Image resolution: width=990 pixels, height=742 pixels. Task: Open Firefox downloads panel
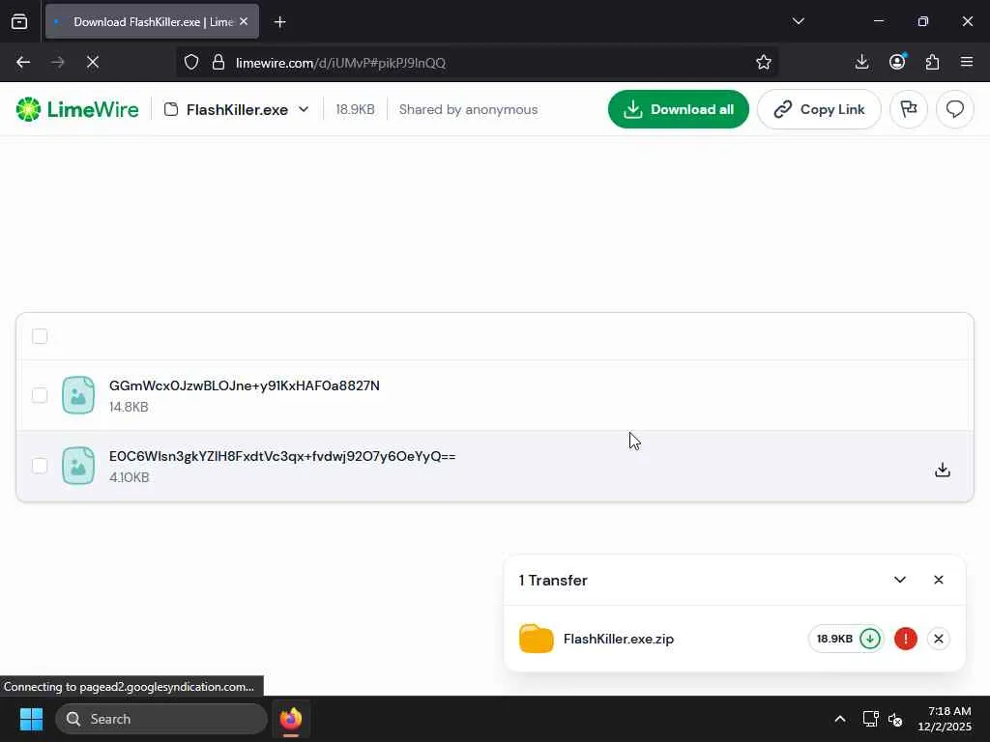tap(861, 62)
